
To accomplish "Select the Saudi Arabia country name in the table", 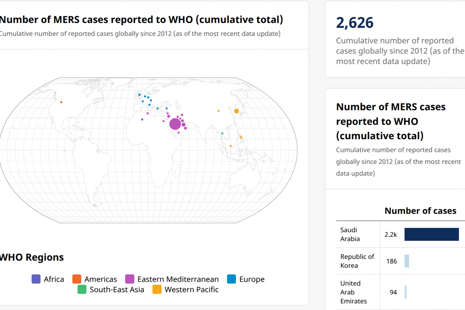I will point(350,234).
